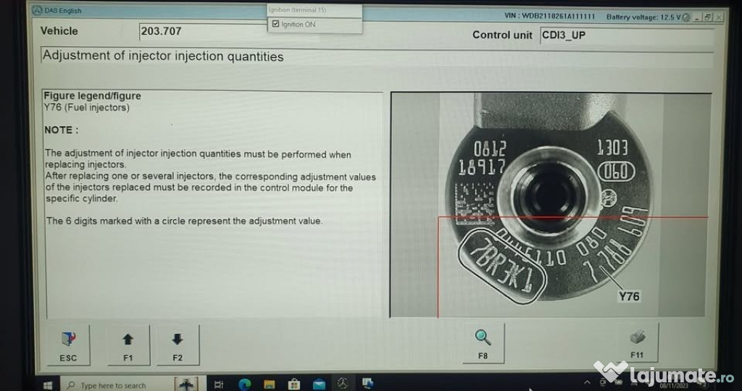Click the Type here to search box
Screen dimensions: 742x391
pos(116,385)
